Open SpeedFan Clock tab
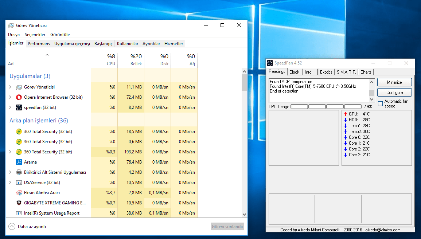Viewport: 421px width, 239px height. point(294,72)
